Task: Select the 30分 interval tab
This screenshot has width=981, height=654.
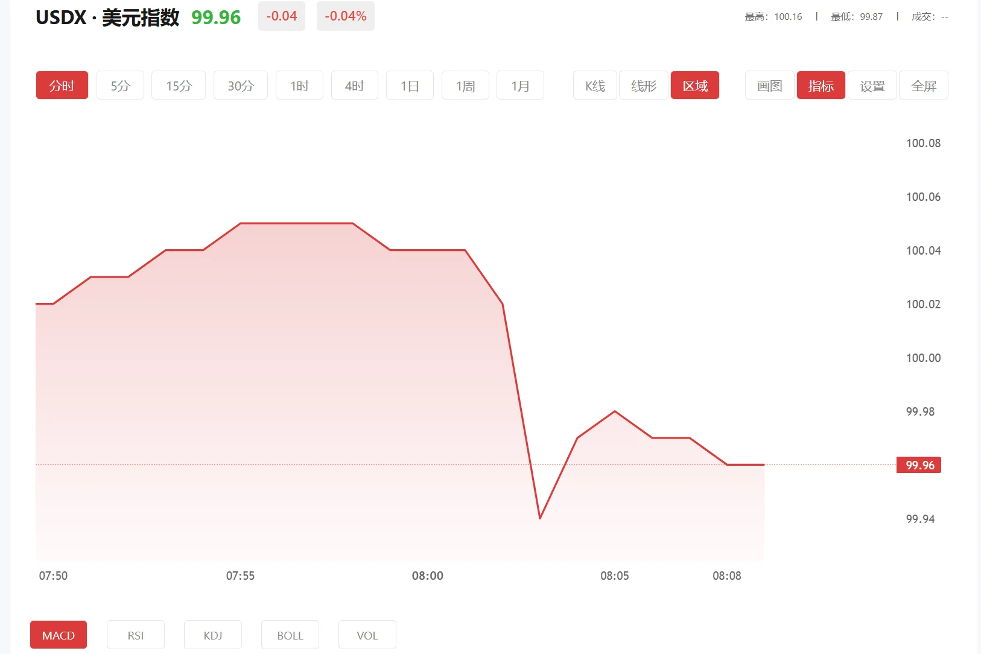Action: (240, 86)
